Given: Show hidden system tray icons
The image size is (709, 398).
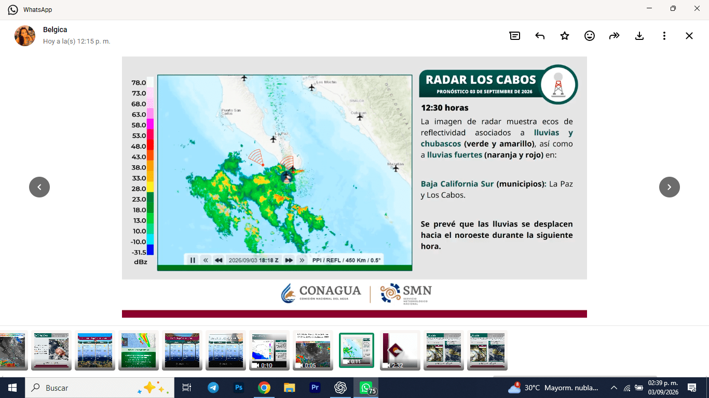Looking at the screenshot, I should [613, 388].
